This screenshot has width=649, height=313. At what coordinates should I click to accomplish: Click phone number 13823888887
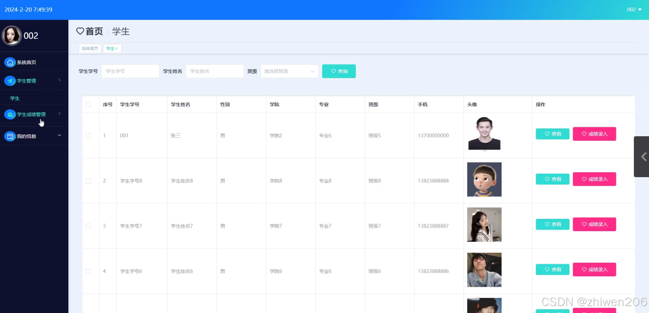coord(433,226)
